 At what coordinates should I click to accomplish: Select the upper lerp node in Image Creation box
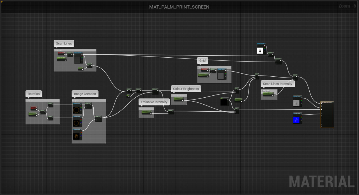89,105
